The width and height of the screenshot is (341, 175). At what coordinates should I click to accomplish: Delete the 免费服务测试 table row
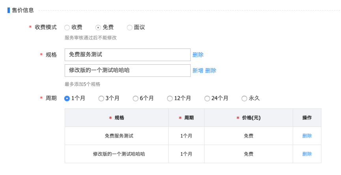point(307,136)
